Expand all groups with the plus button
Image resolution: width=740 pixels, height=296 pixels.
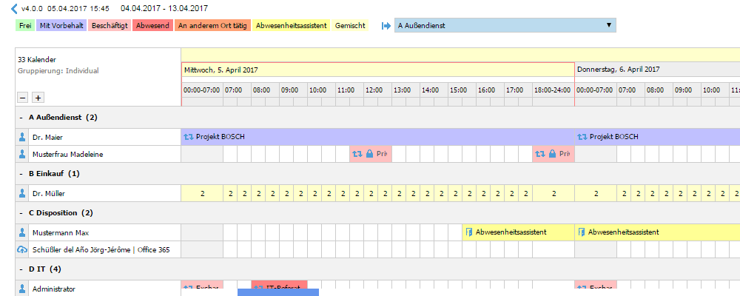38,98
